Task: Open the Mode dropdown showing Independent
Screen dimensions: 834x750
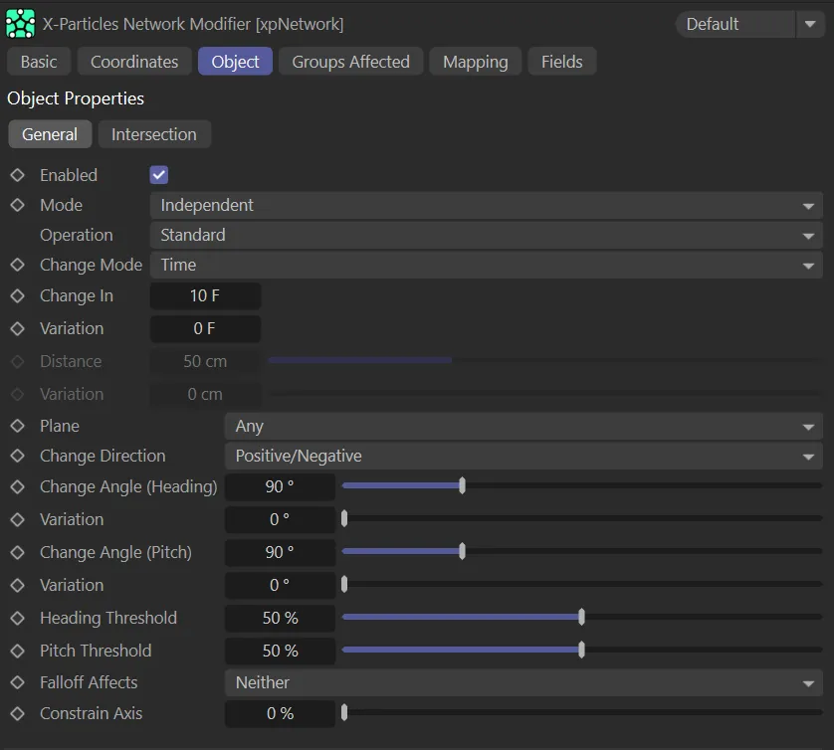Action: pos(486,206)
